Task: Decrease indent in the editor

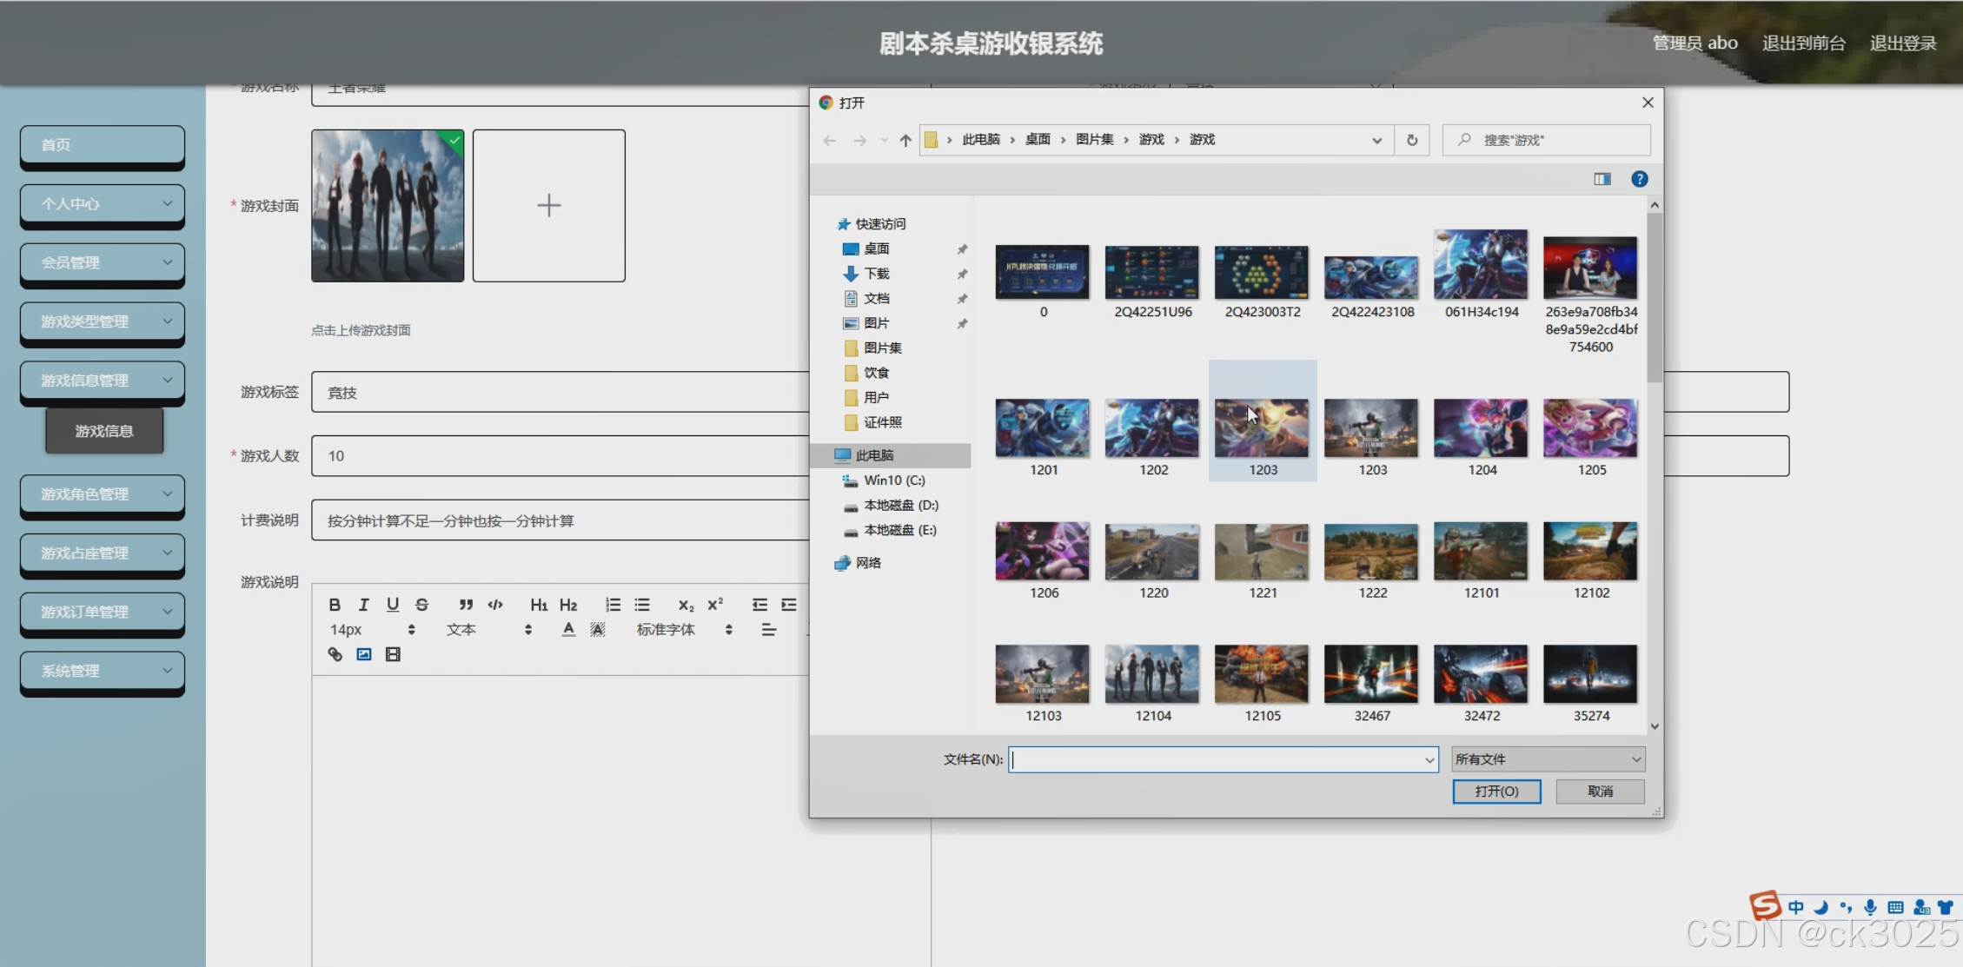Action: click(759, 605)
